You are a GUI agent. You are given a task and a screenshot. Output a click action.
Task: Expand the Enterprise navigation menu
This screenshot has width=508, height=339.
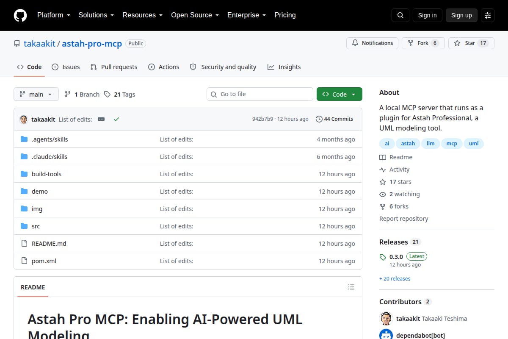pyautogui.click(x=246, y=15)
